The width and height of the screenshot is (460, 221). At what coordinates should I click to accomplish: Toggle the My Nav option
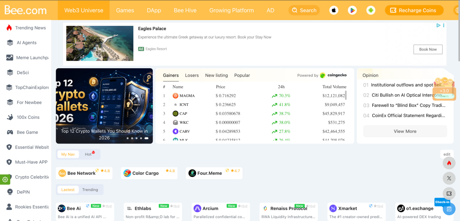click(x=68, y=154)
